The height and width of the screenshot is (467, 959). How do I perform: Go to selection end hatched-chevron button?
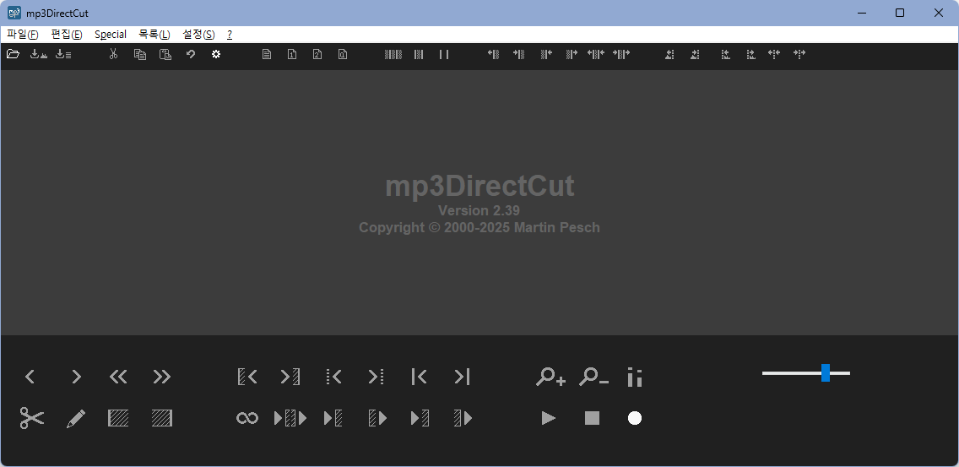pos(290,377)
